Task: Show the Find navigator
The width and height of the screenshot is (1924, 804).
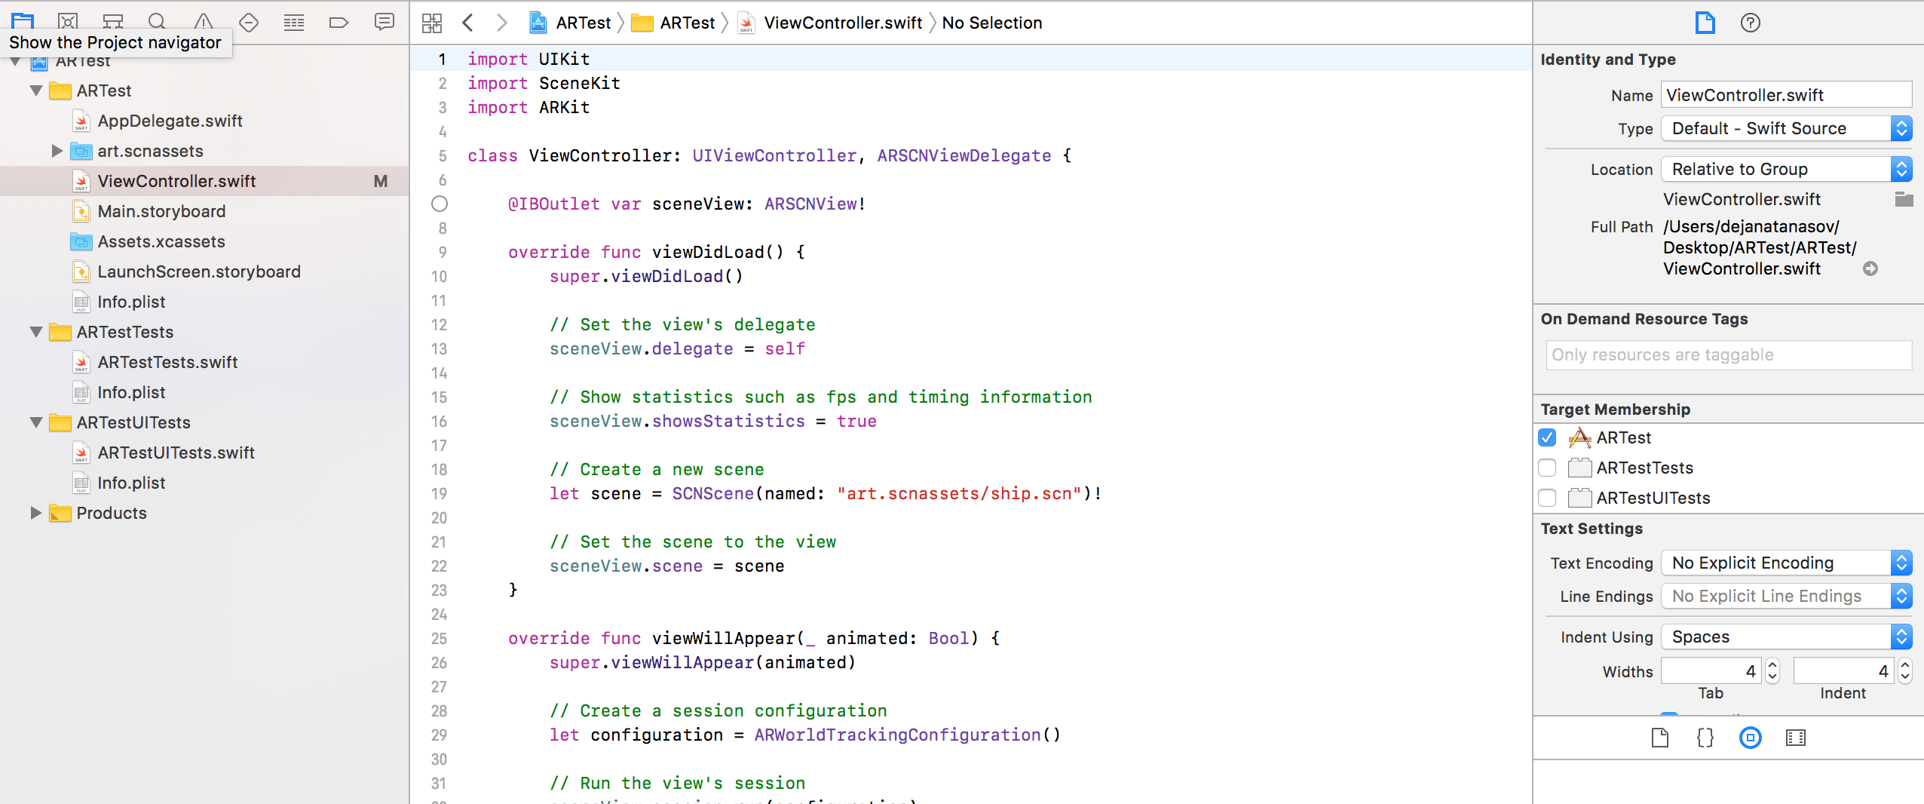Action: (158, 22)
